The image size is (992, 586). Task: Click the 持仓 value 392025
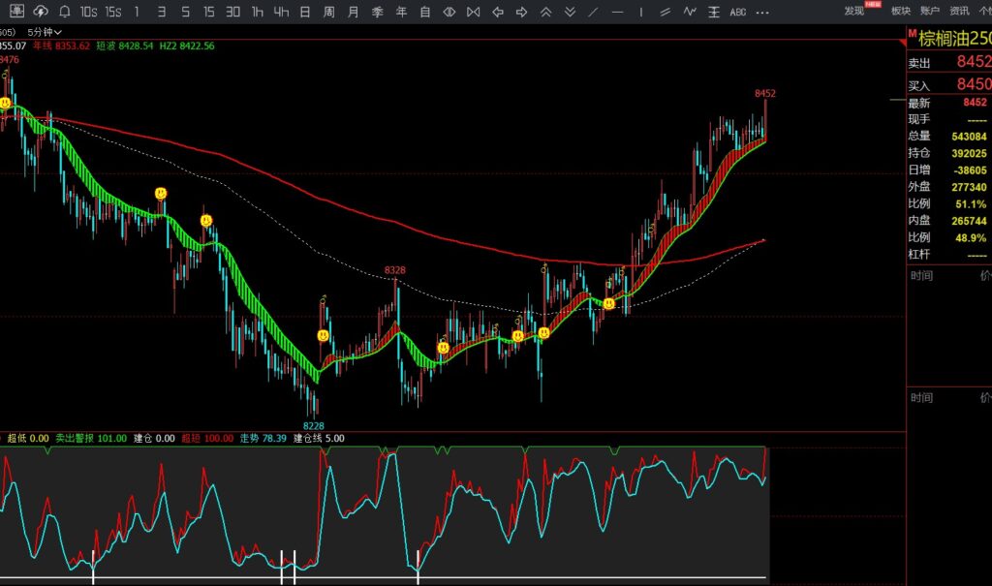click(x=969, y=153)
